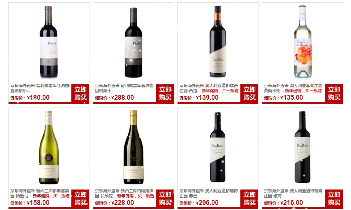Viewport: 351px width, 210px height.
Task: Open the 智利佩雷库兹酒园·查斯格小 title link
Action: 40,88
